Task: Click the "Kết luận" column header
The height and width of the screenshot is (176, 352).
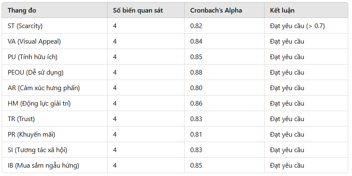Action: coord(283,10)
